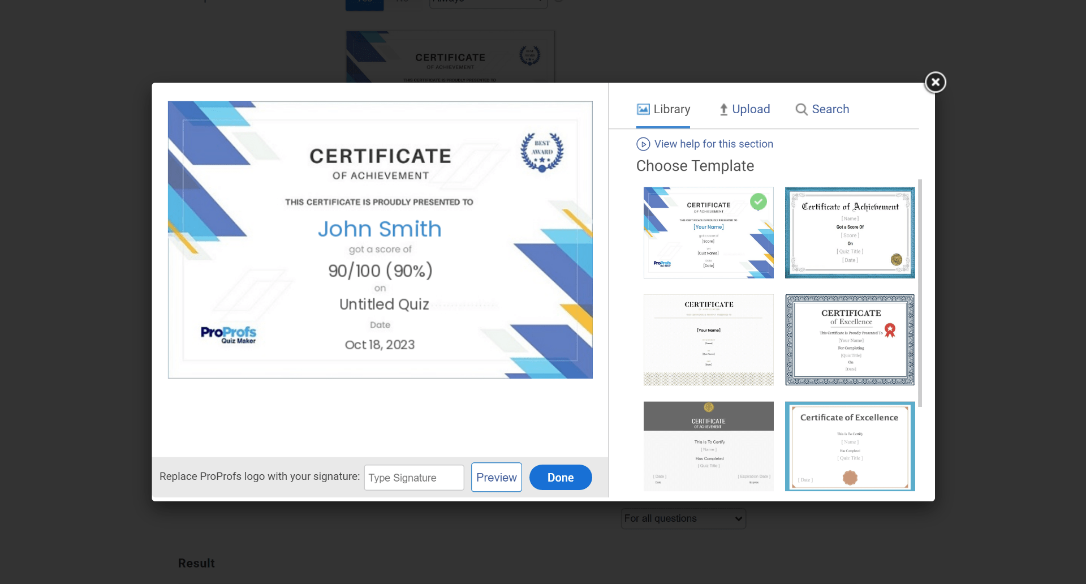Click the play icon beside View help
Image resolution: width=1086 pixels, height=584 pixels.
[x=643, y=144]
